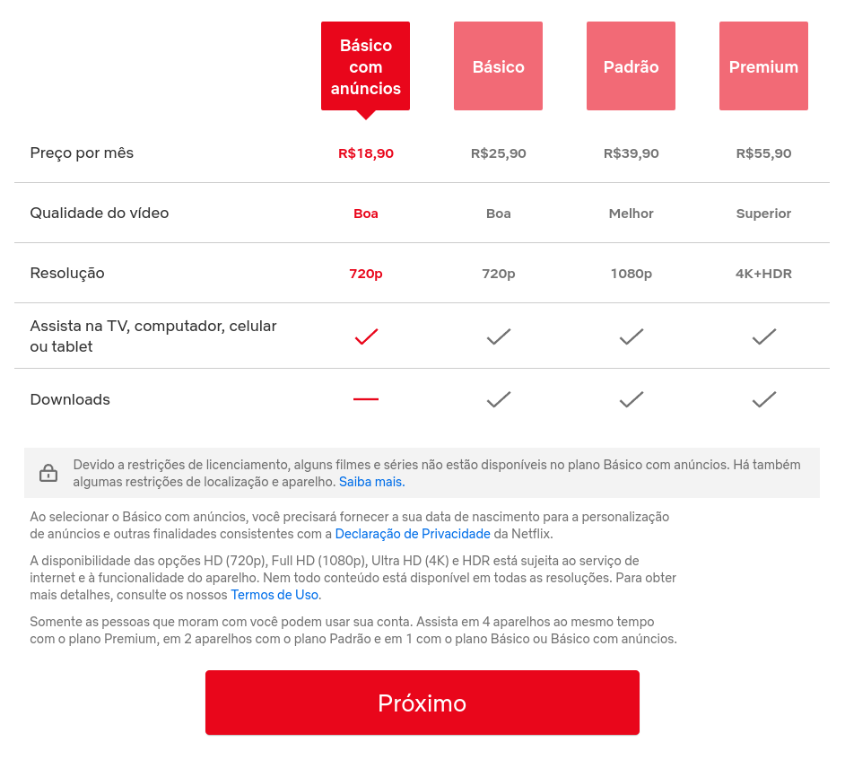Click Premium's device support checkmark

[x=763, y=336]
